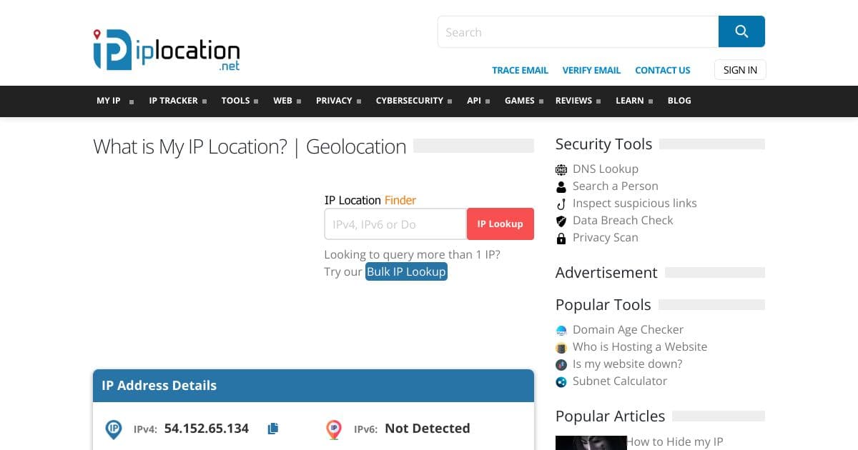Open the PRIVACY dropdown menu
Screen dimensions: 858x450
pyautogui.click(x=333, y=101)
